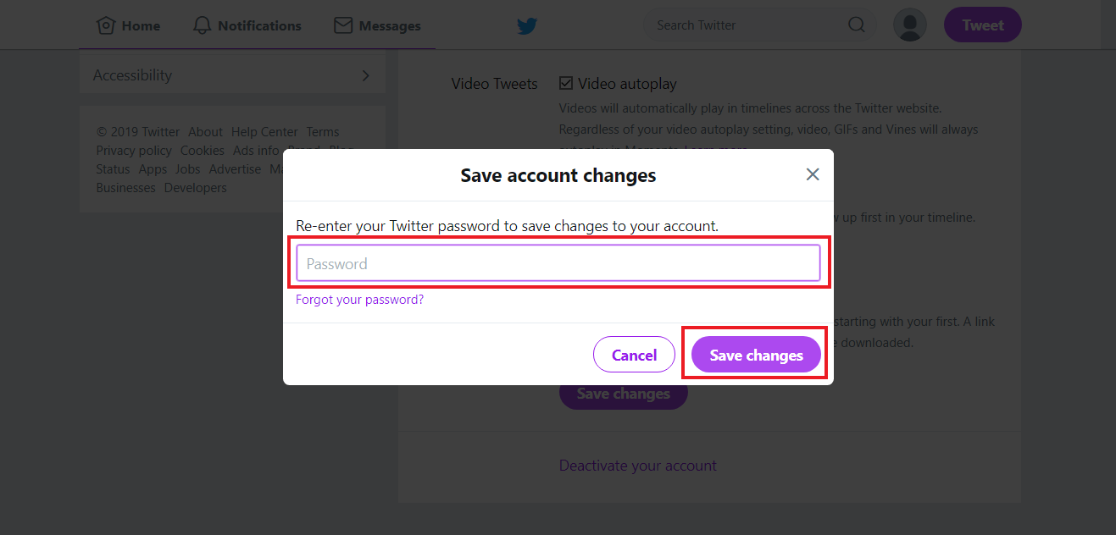Click the Twitter bird logo

pos(527,26)
